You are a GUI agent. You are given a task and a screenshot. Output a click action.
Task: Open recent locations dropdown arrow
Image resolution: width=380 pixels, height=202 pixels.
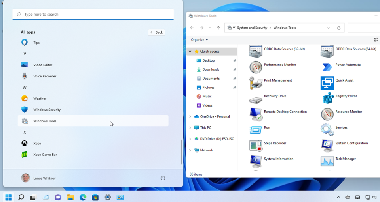click(x=210, y=28)
